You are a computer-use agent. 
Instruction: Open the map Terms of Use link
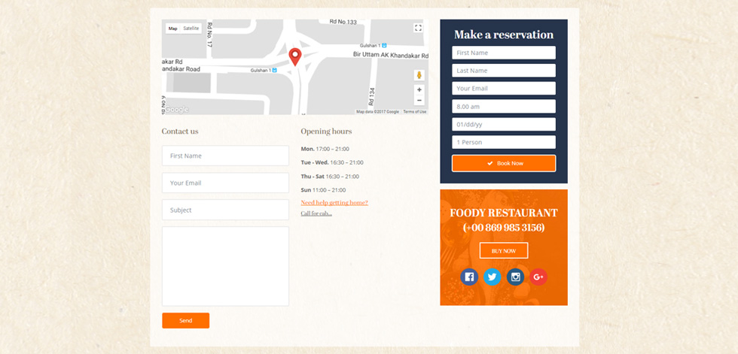click(415, 112)
